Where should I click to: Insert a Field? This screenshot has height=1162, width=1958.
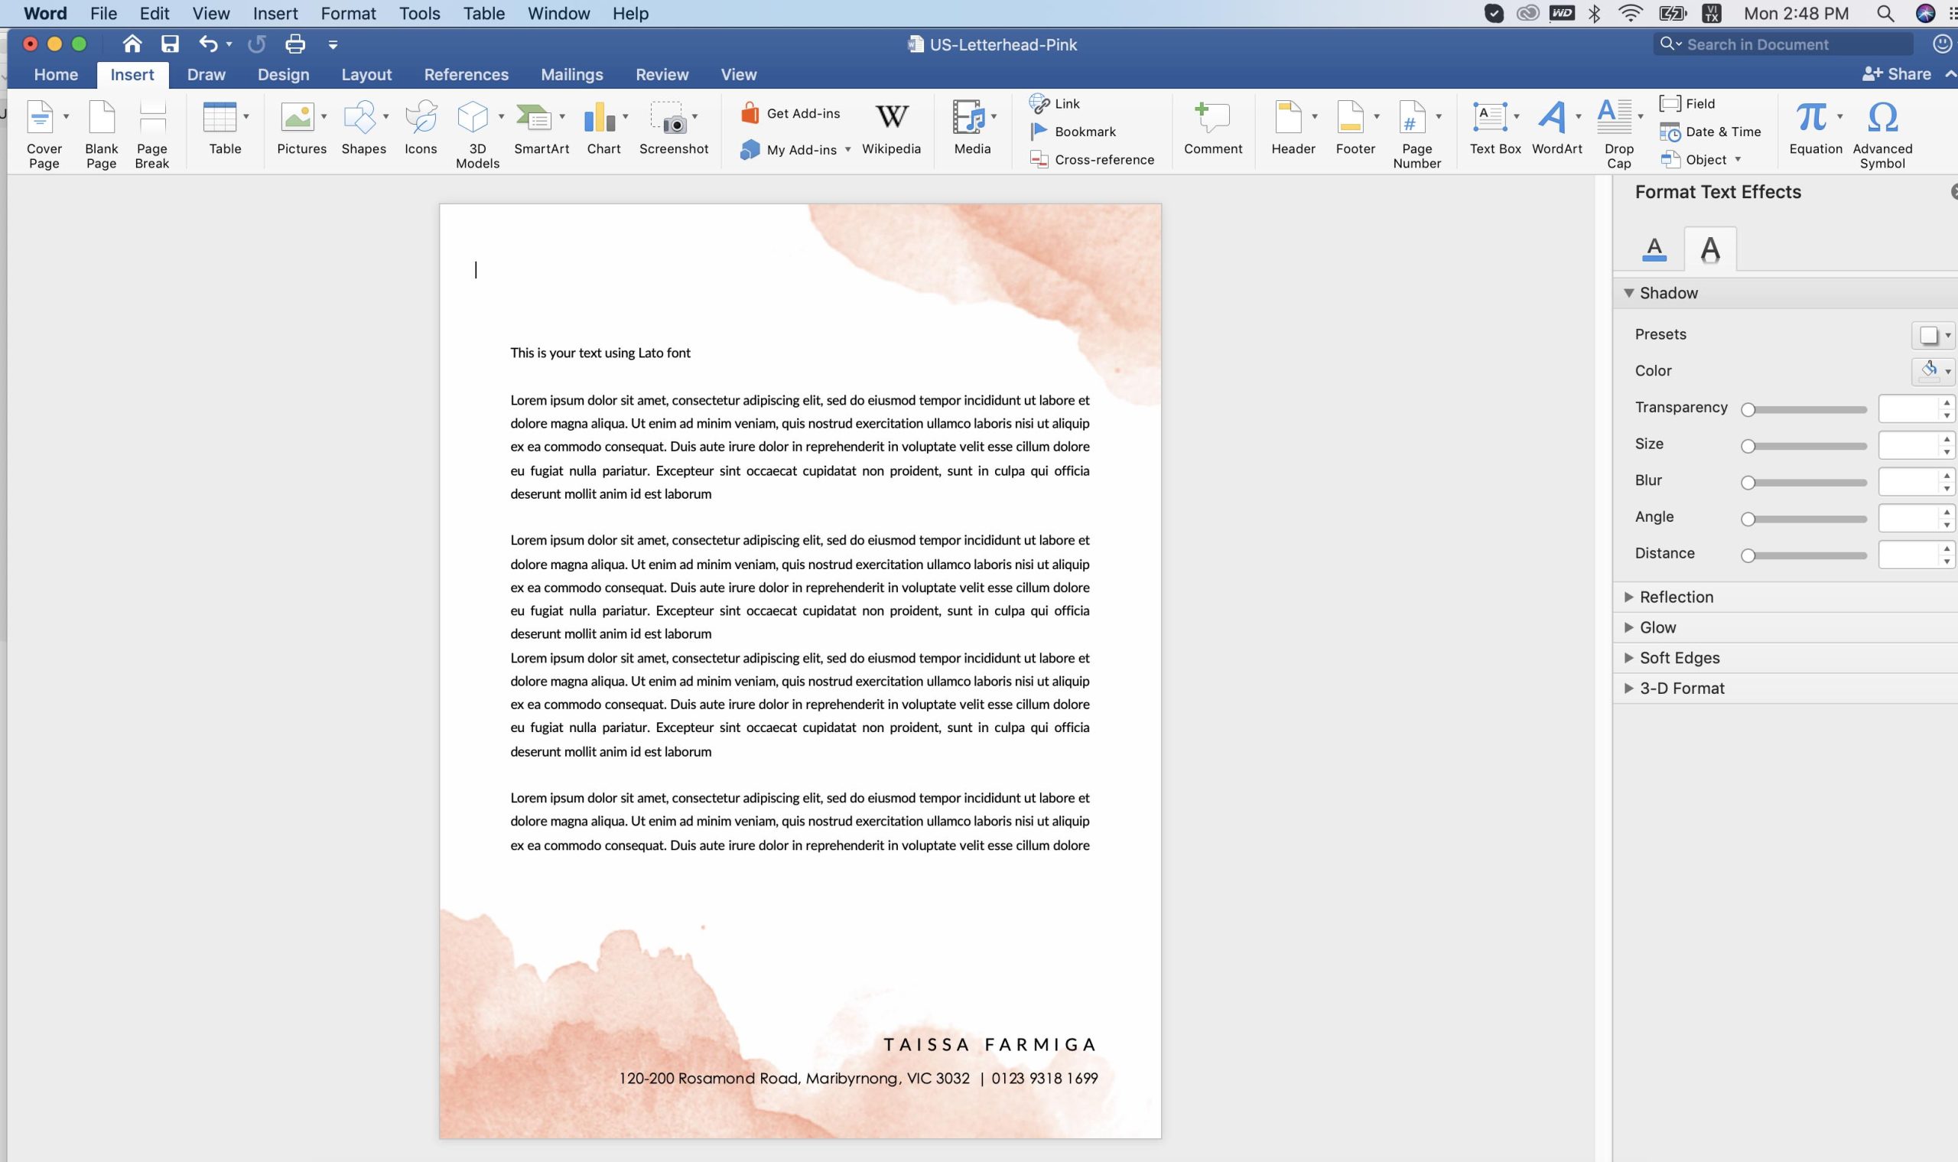point(1687,103)
